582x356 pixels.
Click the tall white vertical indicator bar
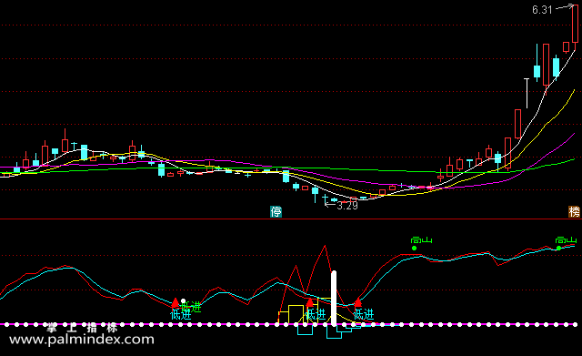click(334, 298)
